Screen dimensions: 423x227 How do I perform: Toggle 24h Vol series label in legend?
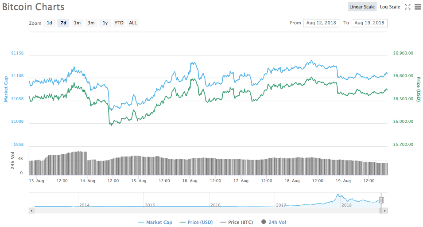click(277, 222)
